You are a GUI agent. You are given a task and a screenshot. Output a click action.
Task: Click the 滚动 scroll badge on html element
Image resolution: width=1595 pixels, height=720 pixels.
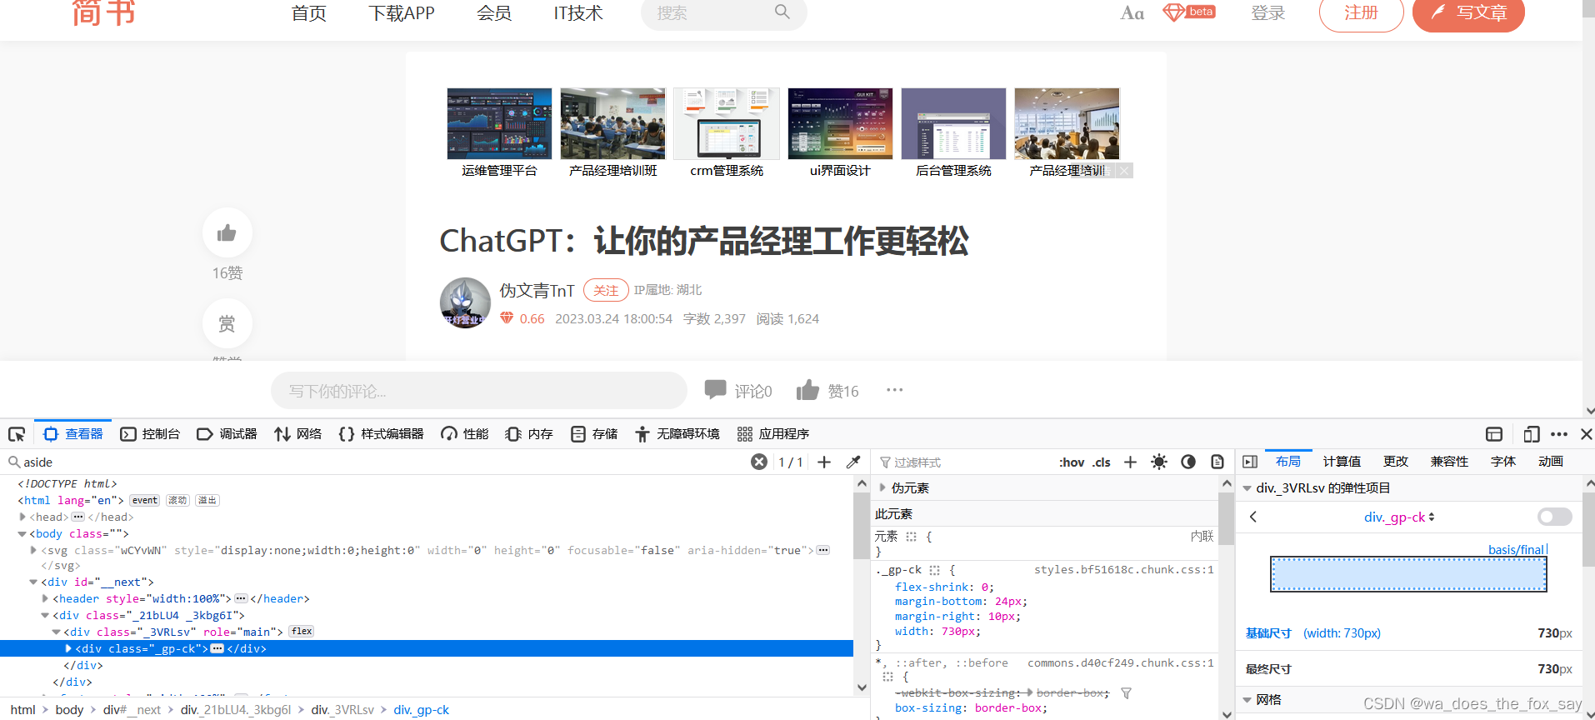(177, 501)
